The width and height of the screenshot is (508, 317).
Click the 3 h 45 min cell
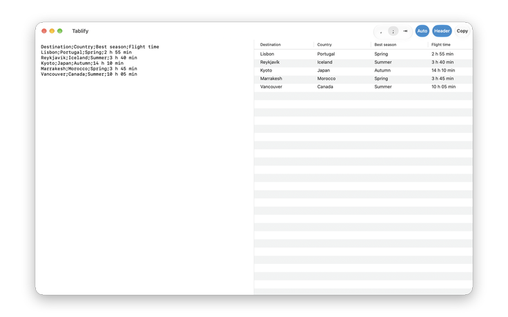coord(442,79)
